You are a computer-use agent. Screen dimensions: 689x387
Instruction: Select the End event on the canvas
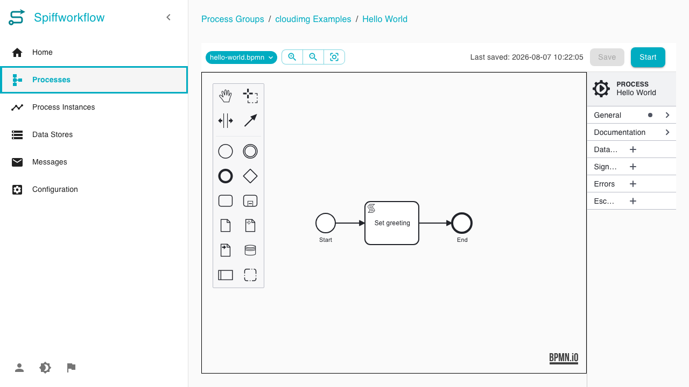[462, 223]
